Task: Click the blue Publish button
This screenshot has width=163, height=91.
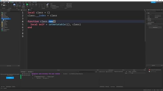Action: point(10,78)
